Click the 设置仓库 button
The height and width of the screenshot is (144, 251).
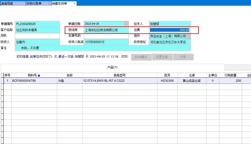(162, 57)
